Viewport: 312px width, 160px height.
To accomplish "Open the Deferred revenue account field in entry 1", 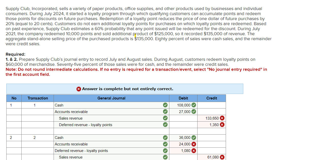I will pyautogui.click(x=111, y=125).
